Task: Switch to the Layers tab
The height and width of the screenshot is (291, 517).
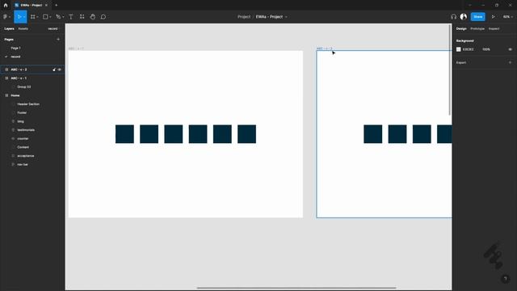Action: 9,29
